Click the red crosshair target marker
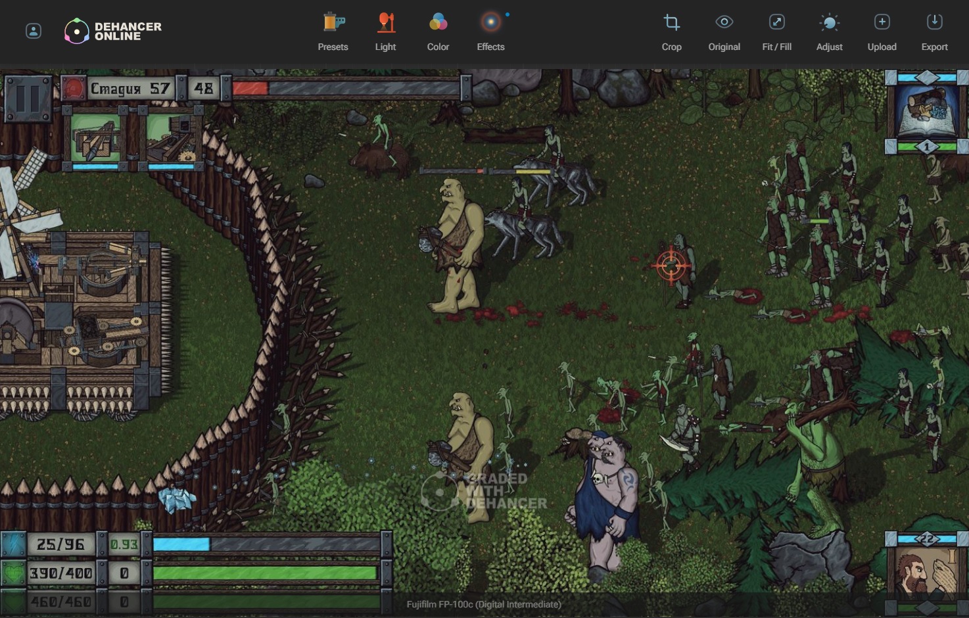 tap(671, 265)
